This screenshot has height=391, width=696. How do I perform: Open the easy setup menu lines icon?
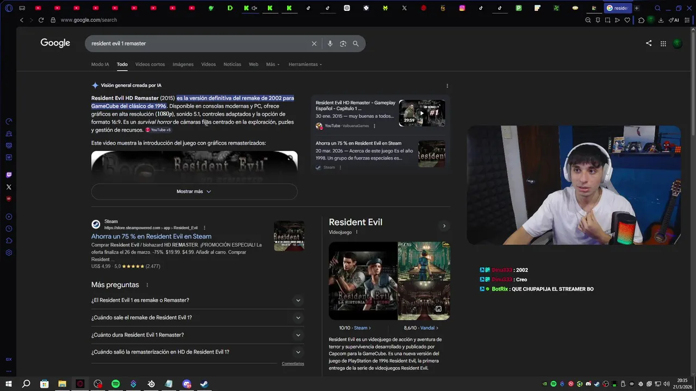click(x=687, y=20)
